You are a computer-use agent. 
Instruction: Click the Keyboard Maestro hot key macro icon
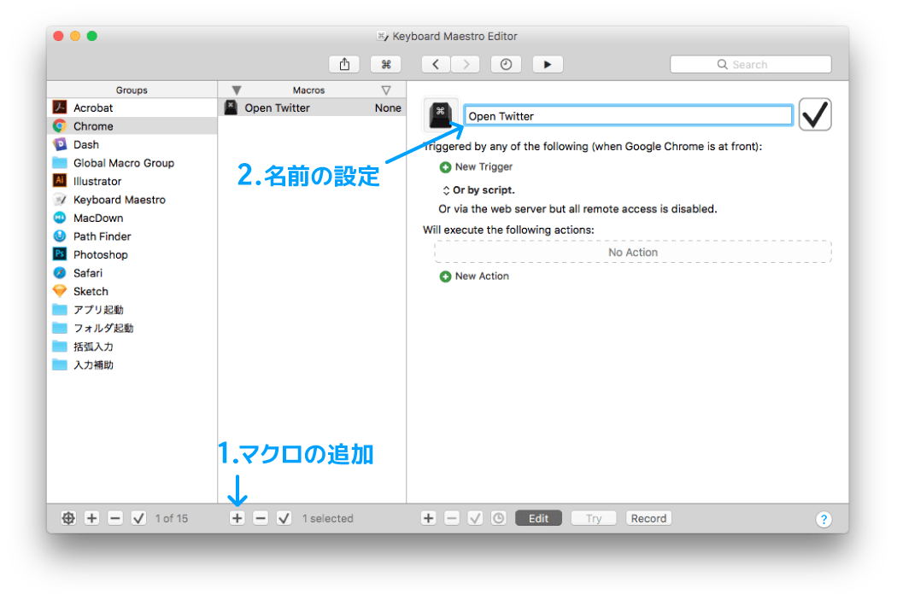pos(441,112)
